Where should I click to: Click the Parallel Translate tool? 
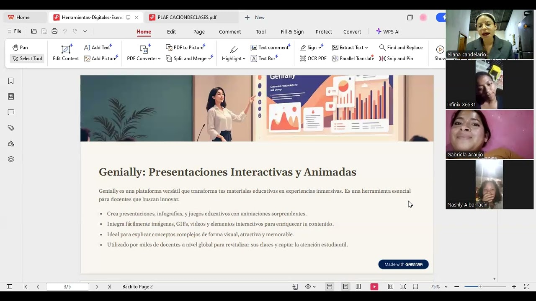[353, 59]
